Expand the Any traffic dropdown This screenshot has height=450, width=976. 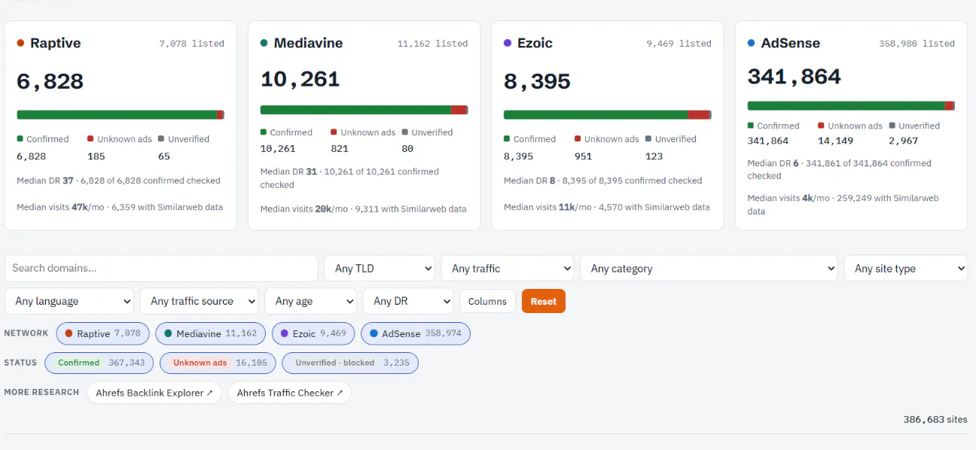508,269
